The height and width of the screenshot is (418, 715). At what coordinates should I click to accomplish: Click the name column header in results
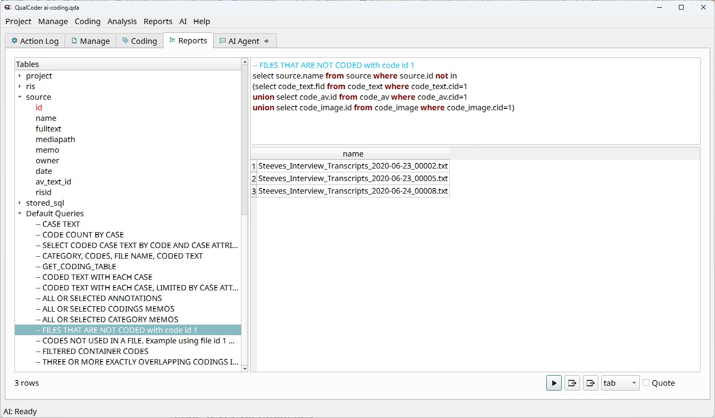coord(353,154)
